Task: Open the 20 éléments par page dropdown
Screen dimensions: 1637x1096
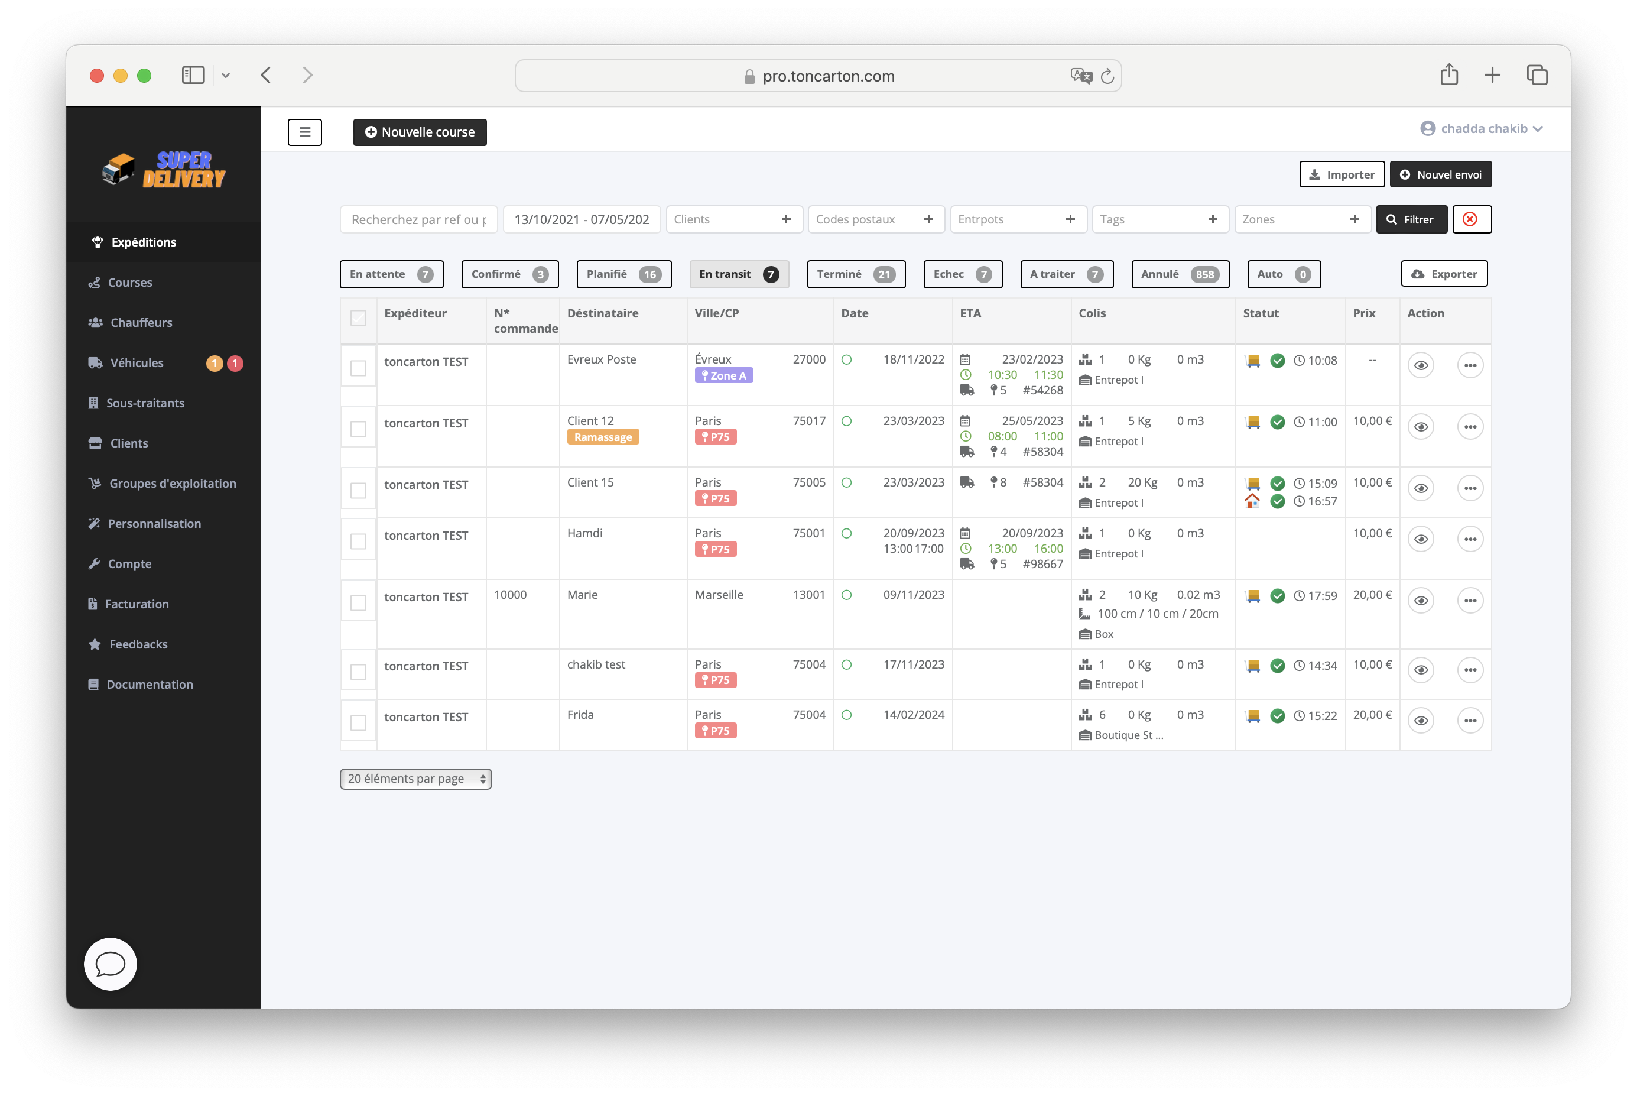Action: point(415,779)
